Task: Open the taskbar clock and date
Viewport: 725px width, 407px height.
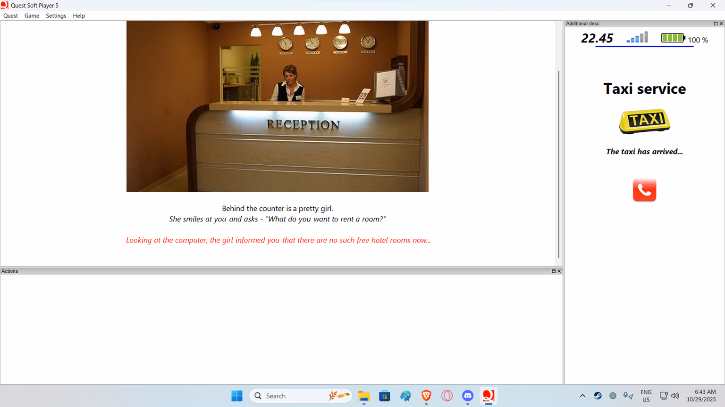Action: pyautogui.click(x=701, y=396)
